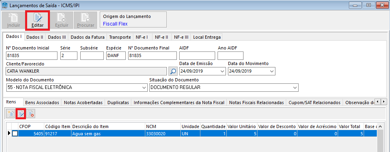Open the Data do Movimento date dropdown
The height and width of the screenshot is (152, 390).
click(271, 71)
